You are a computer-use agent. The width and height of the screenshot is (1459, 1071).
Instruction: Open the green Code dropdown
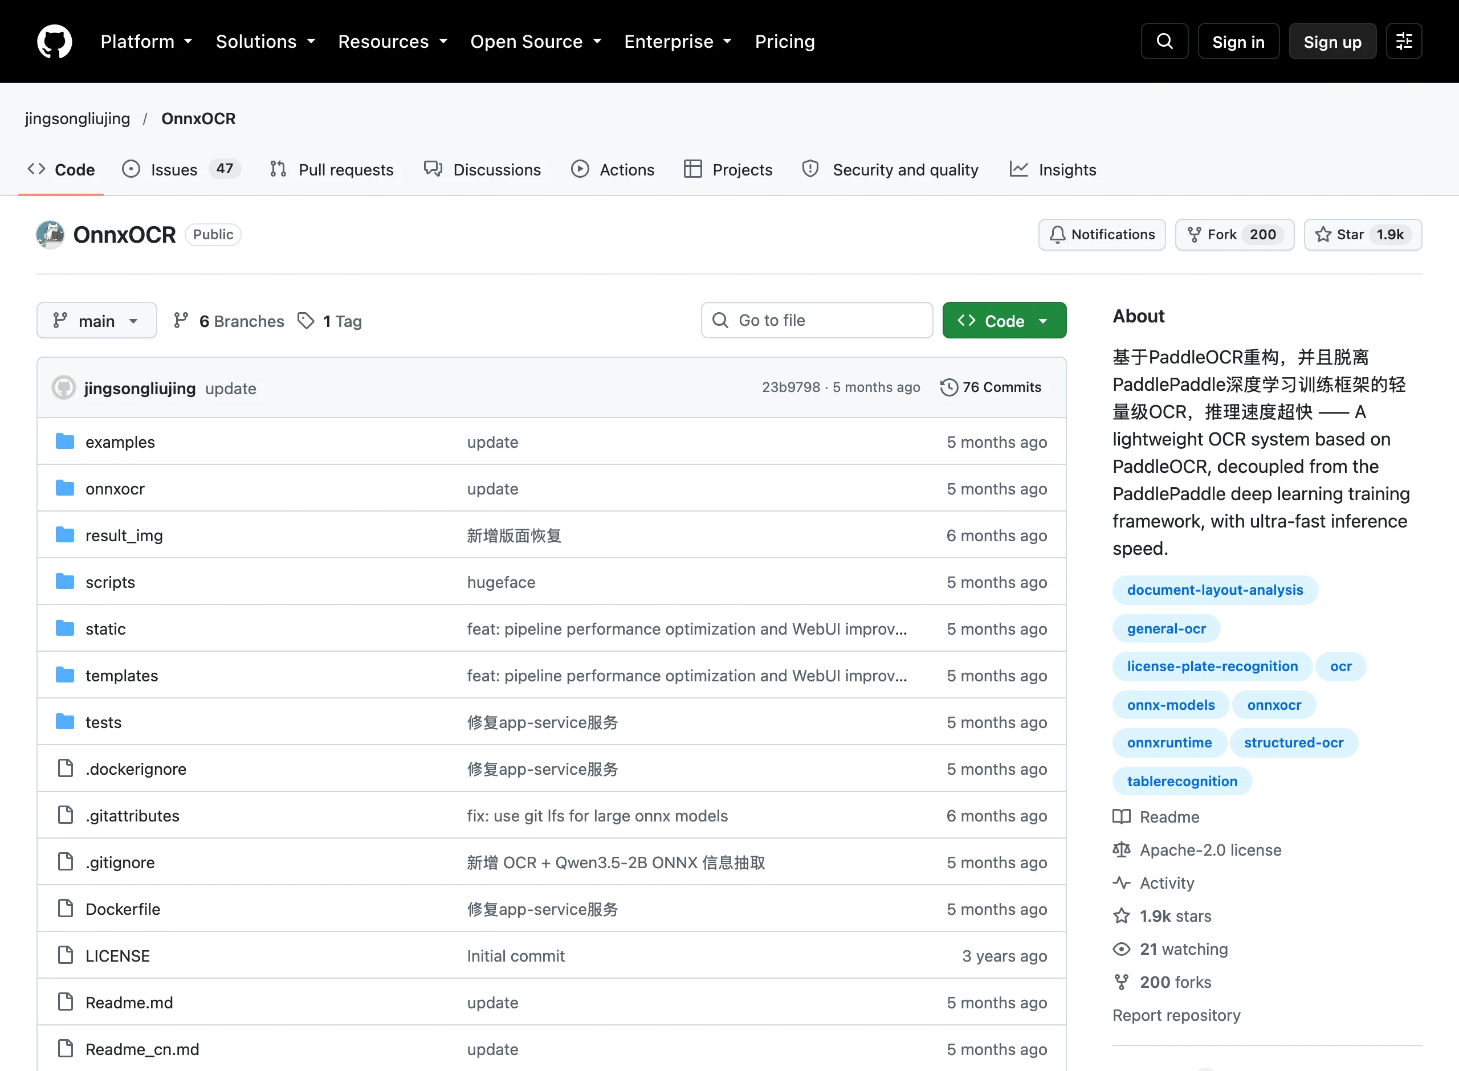click(x=1004, y=320)
